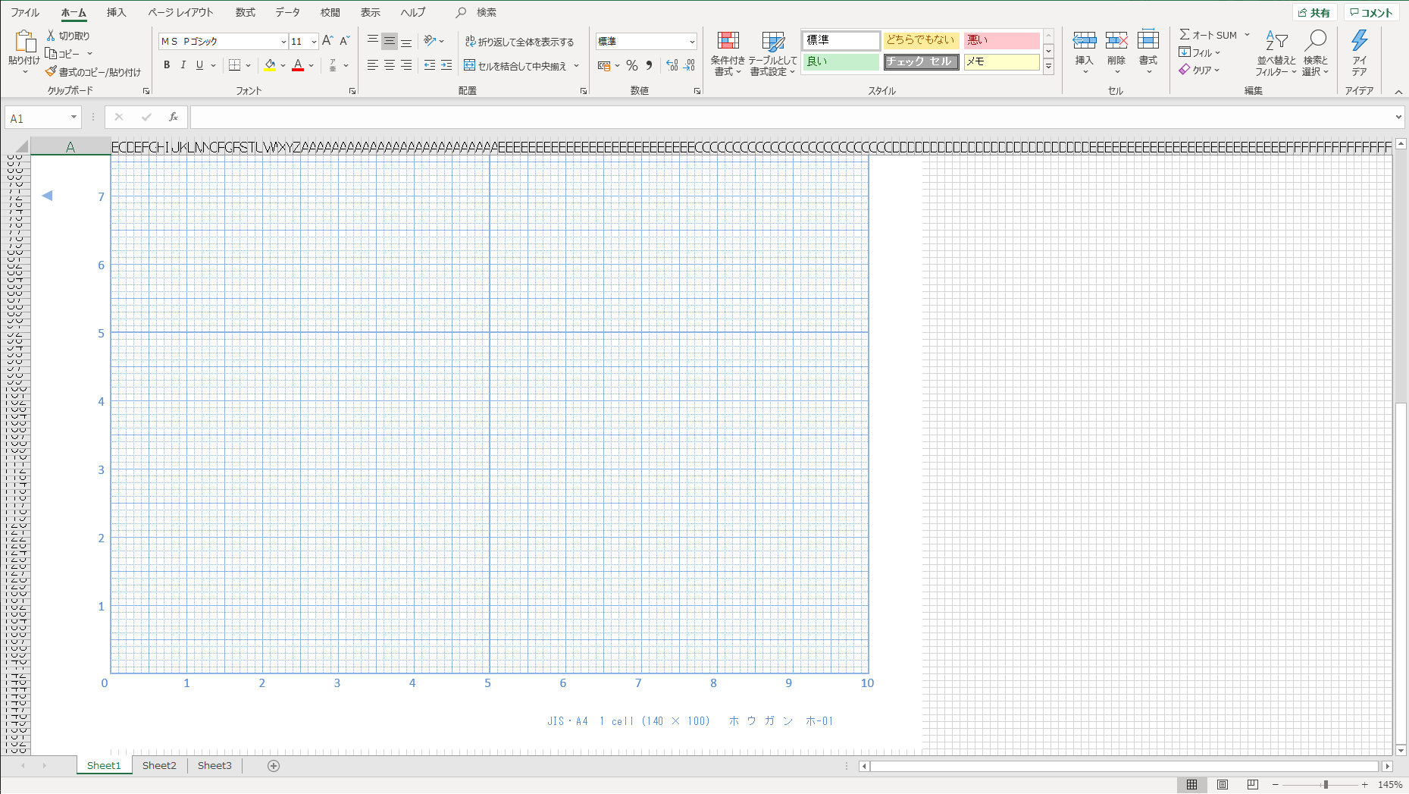Toggle bottom vertical alignment
The height and width of the screenshot is (794, 1409).
pyautogui.click(x=406, y=41)
